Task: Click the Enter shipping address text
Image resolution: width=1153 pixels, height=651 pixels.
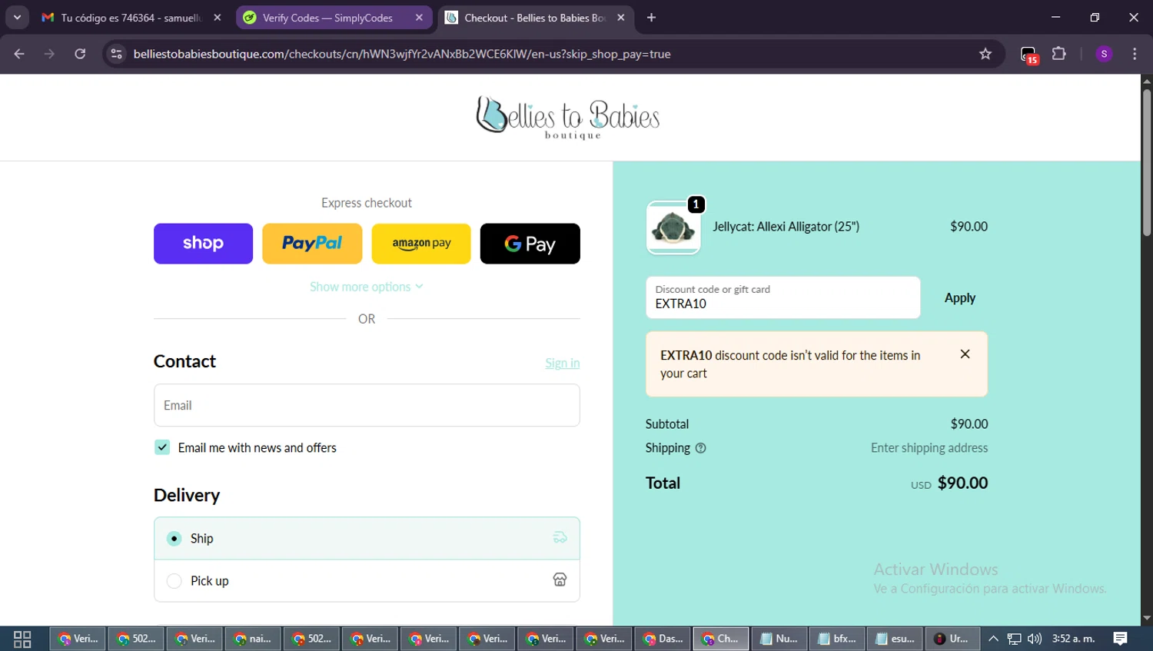Action: 929,448
